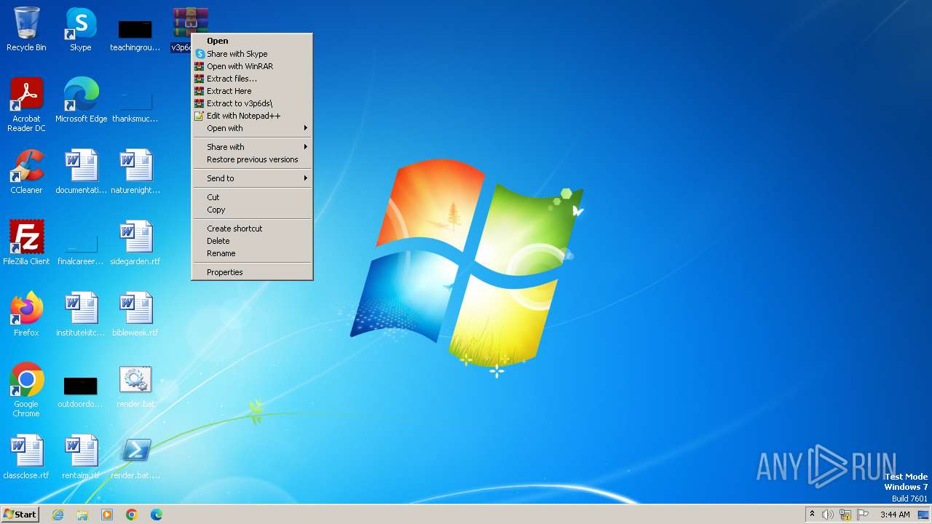
Task: Select the documentati... Word document icon
Action: 81,172
